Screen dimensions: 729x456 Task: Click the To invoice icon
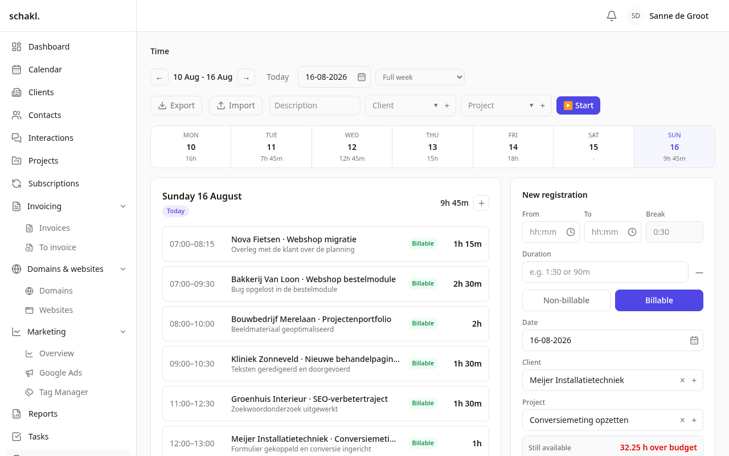pyautogui.click(x=29, y=247)
